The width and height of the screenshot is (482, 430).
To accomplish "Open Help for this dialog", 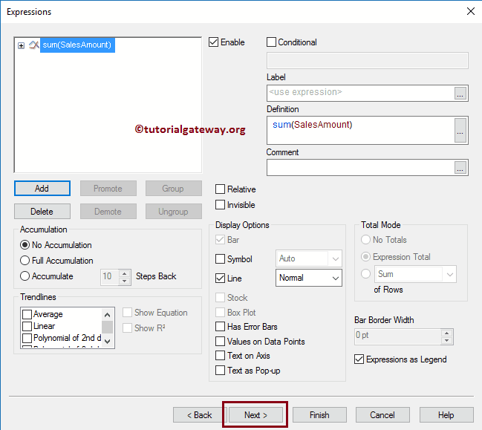I will (446, 415).
